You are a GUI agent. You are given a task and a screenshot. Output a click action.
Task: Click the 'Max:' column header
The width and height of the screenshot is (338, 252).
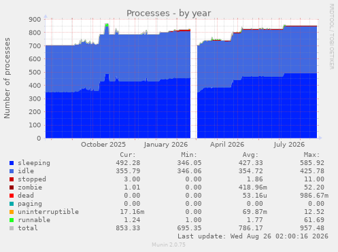coord(311,155)
